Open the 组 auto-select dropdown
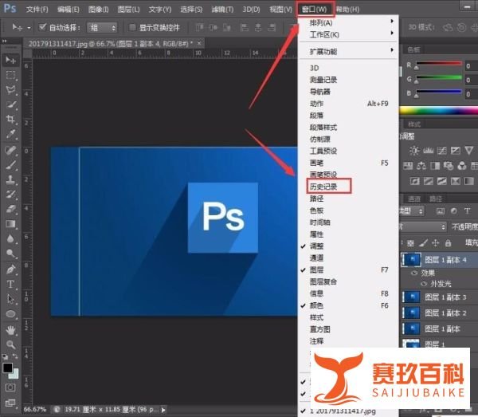The image size is (478, 417). tap(102, 28)
